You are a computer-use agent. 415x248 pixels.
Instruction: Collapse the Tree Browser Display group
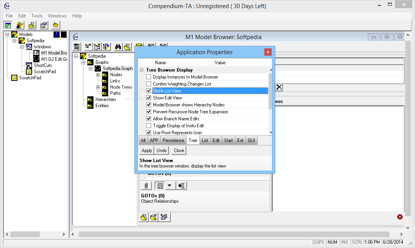tap(141, 70)
